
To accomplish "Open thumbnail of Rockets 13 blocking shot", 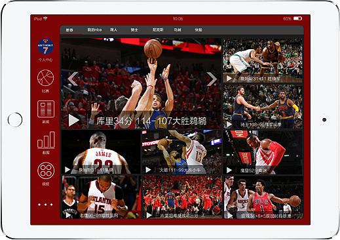I will coord(181,152).
